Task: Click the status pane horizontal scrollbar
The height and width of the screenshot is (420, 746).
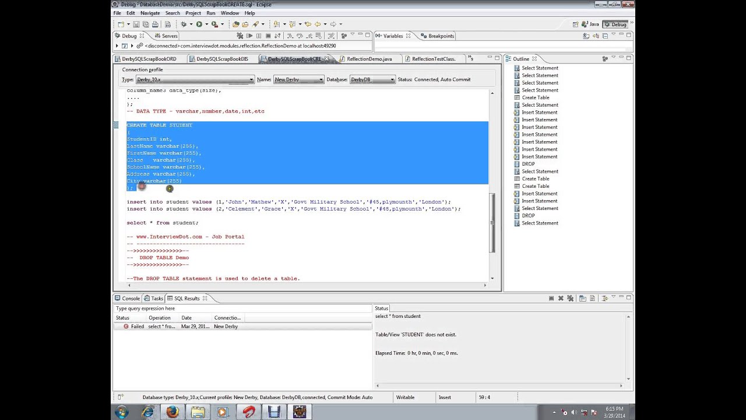Action: (499, 386)
